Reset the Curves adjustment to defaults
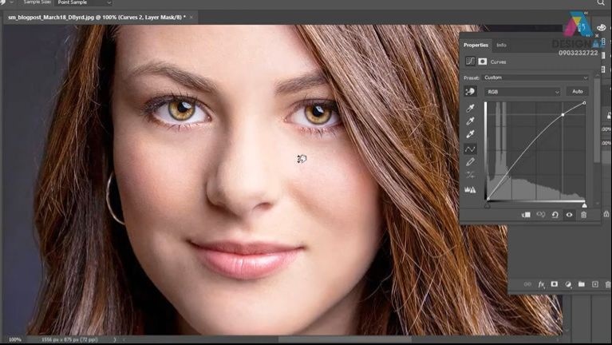612x345 pixels. [555, 215]
